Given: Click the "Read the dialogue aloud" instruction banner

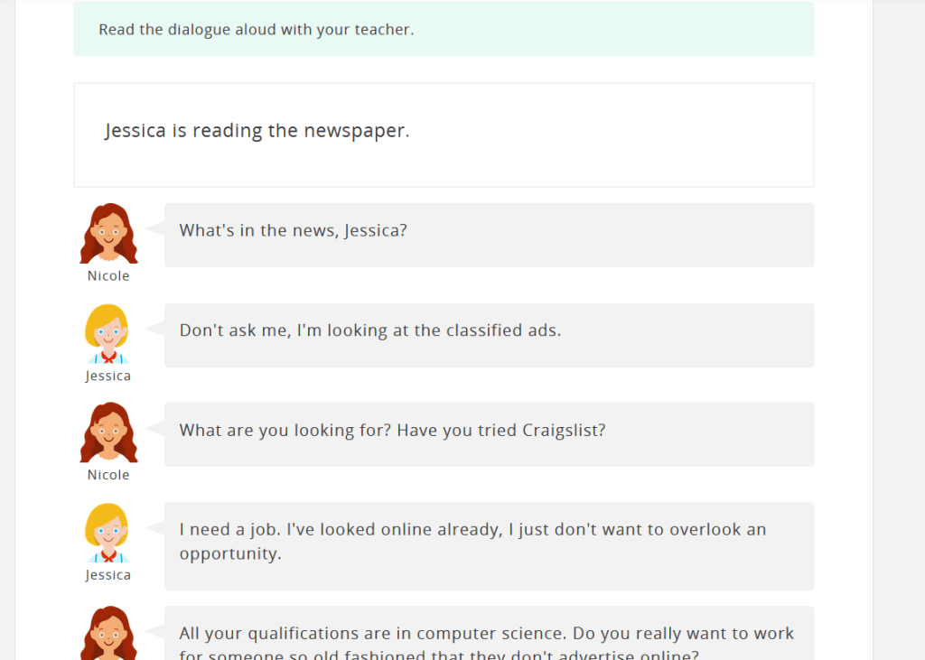Looking at the screenshot, I should pos(443,30).
